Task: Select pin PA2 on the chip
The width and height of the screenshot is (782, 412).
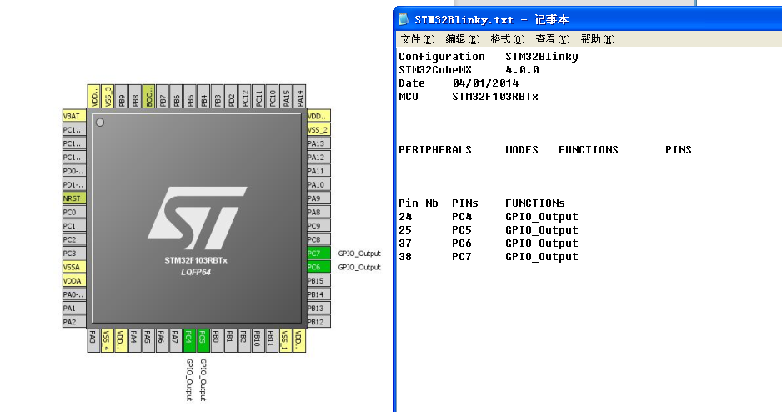Action: point(74,322)
